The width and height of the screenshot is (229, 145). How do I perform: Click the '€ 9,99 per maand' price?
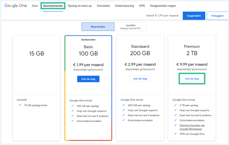point(192,64)
